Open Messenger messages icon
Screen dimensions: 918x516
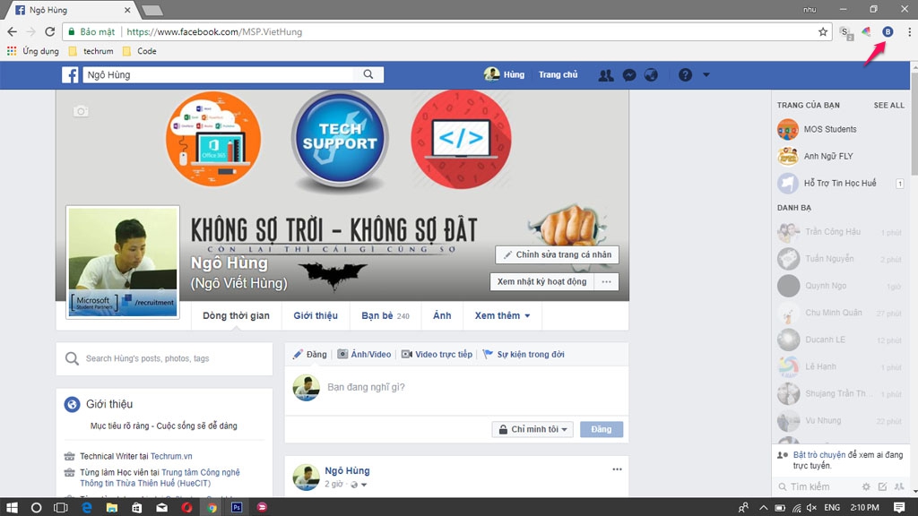(x=629, y=75)
